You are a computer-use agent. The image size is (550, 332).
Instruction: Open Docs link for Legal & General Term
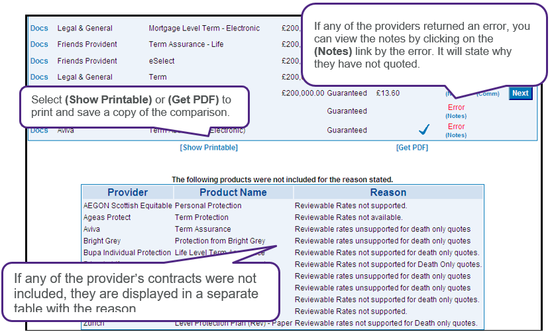[39, 77]
